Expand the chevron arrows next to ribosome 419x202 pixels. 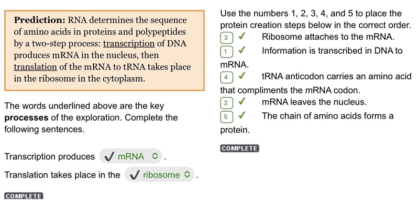tap(187, 174)
